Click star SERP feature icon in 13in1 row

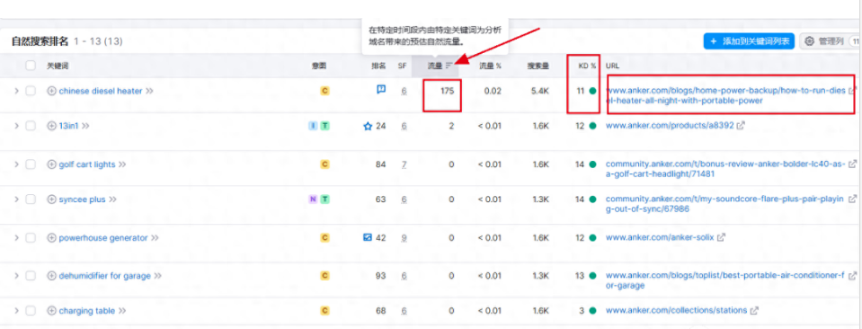pyautogui.click(x=368, y=126)
